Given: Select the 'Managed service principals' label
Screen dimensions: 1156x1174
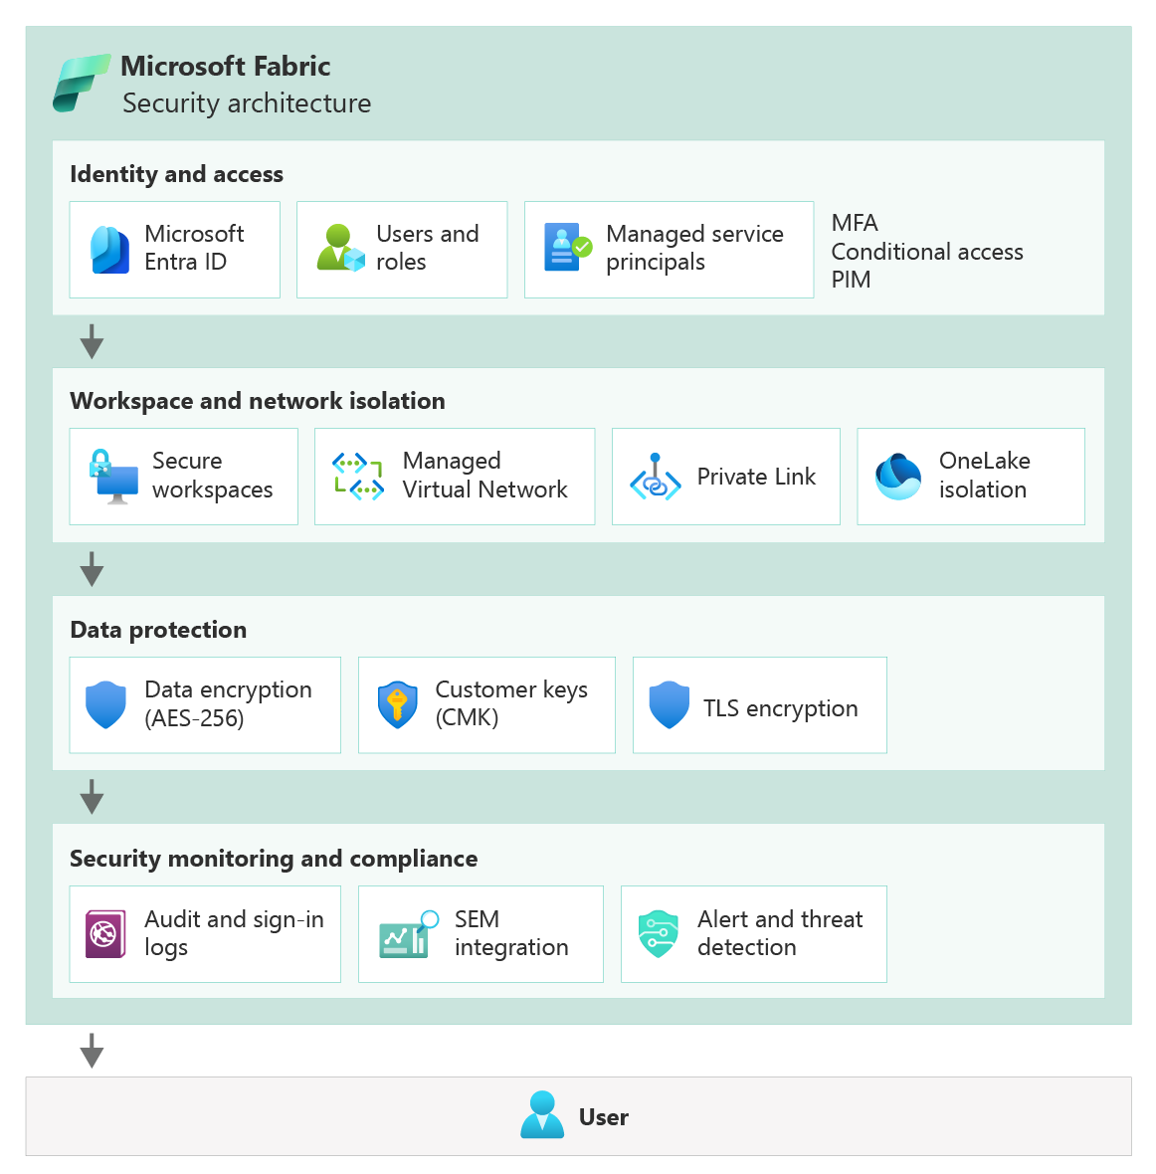Looking at the screenshot, I should tap(694, 248).
